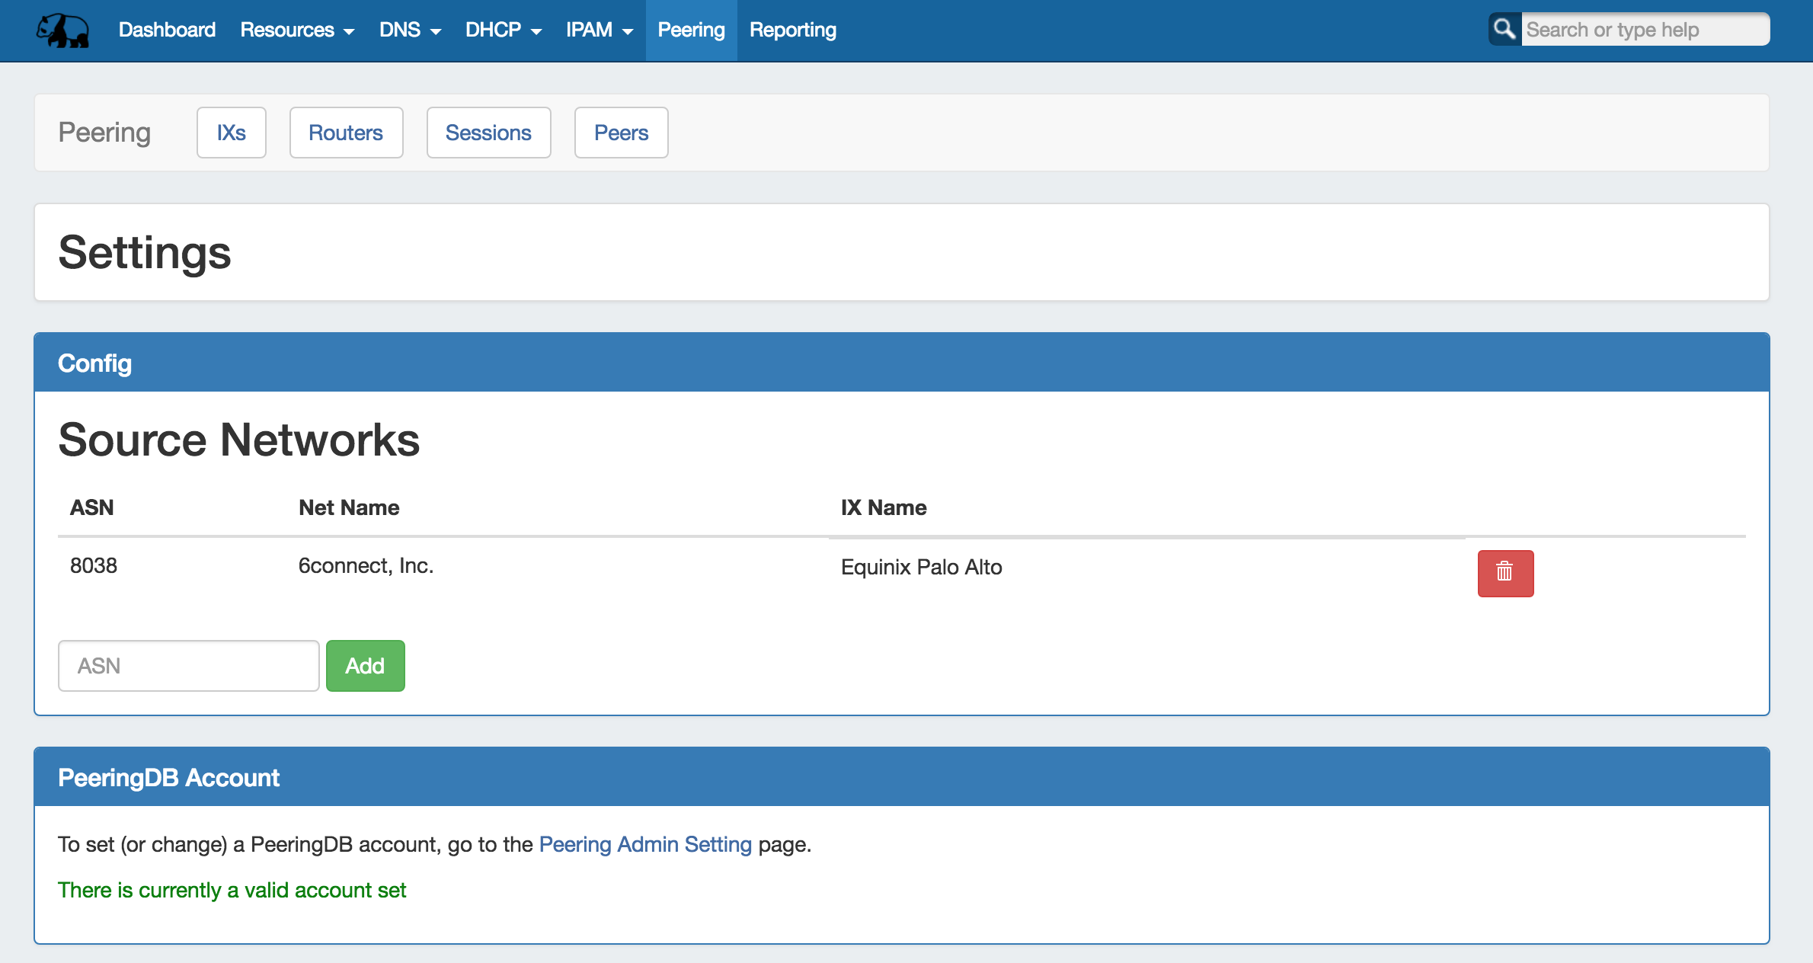
Task: Go to the Dashboard menu item
Action: [x=167, y=30]
